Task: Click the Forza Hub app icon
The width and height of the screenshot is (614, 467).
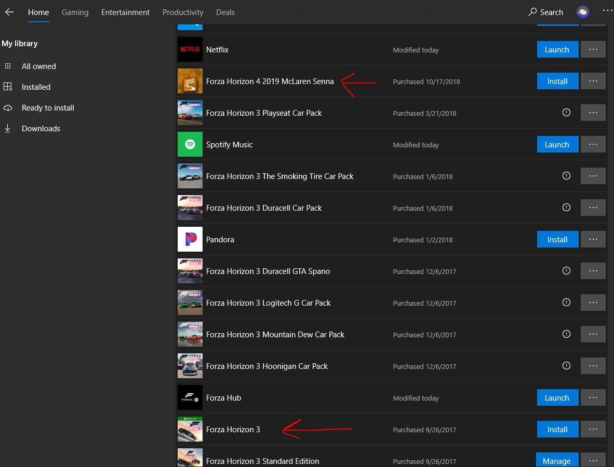Action: 190,398
